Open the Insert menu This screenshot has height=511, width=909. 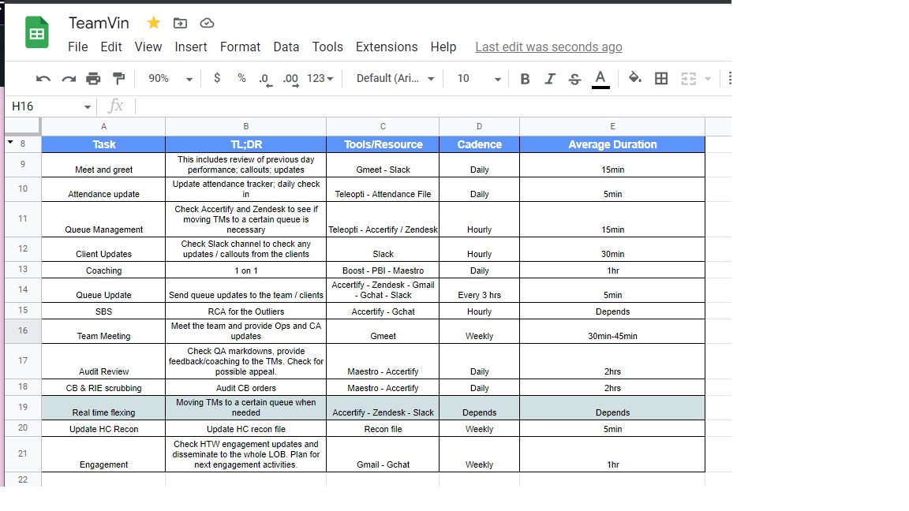click(191, 47)
